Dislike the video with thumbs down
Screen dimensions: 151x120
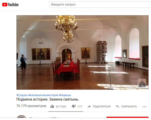74,106
